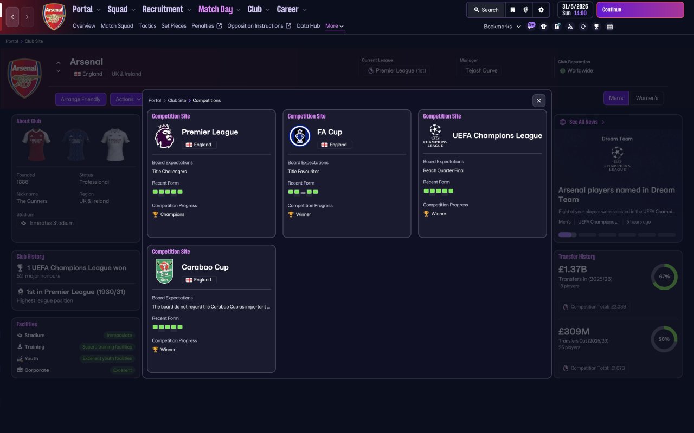Open the Set Pieces tab
The width and height of the screenshot is (694, 433).
point(174,26)
